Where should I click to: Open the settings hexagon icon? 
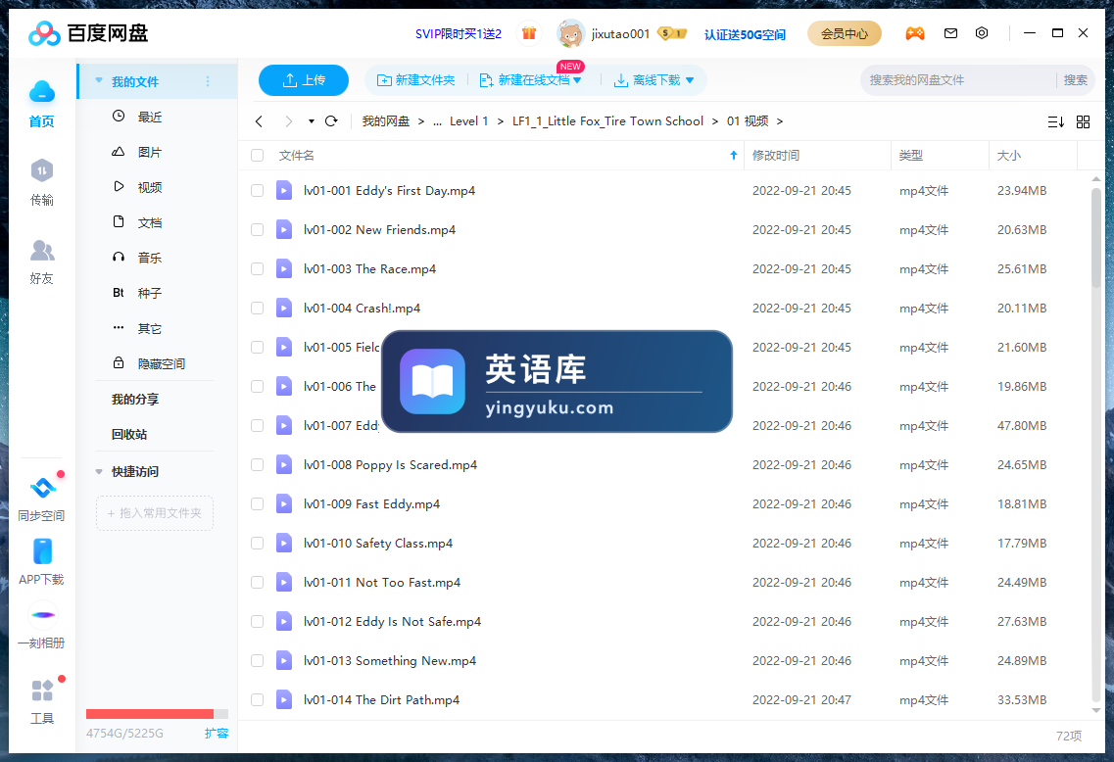(x=982, y=33)
